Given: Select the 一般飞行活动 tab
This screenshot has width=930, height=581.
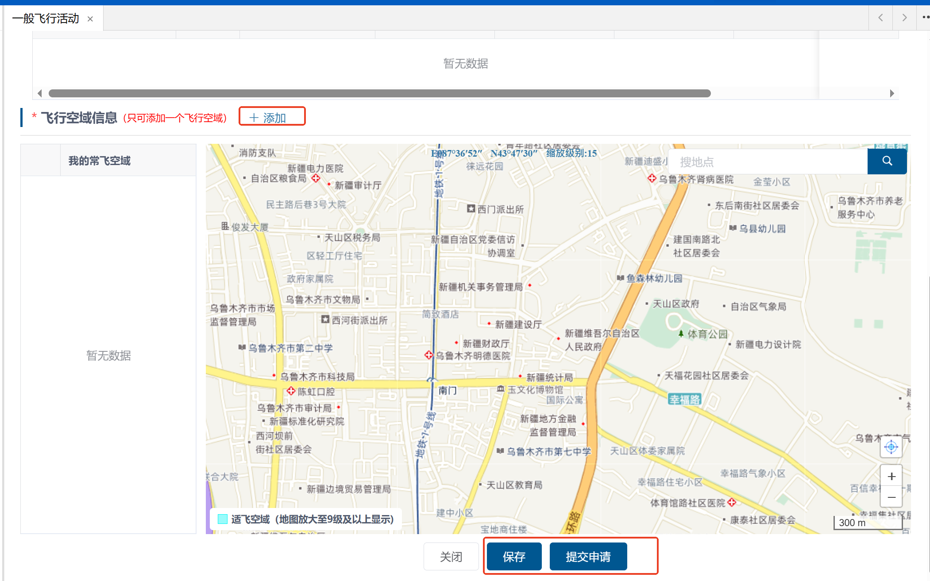Looking at the screenshot, I should click(x=46, y=19).
